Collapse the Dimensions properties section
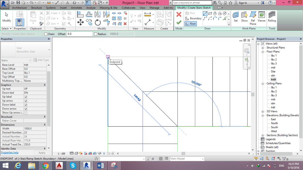Viewport: 303px width, 170px height. click(45, 125)
